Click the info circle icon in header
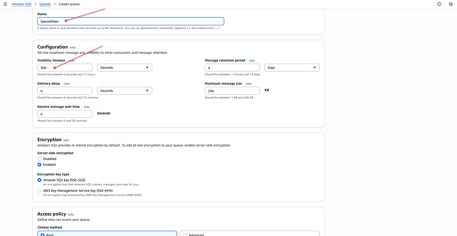 point(439,4)
